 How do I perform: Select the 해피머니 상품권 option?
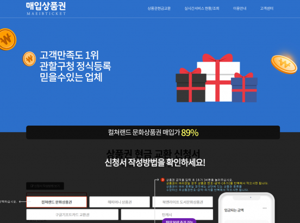120,202
